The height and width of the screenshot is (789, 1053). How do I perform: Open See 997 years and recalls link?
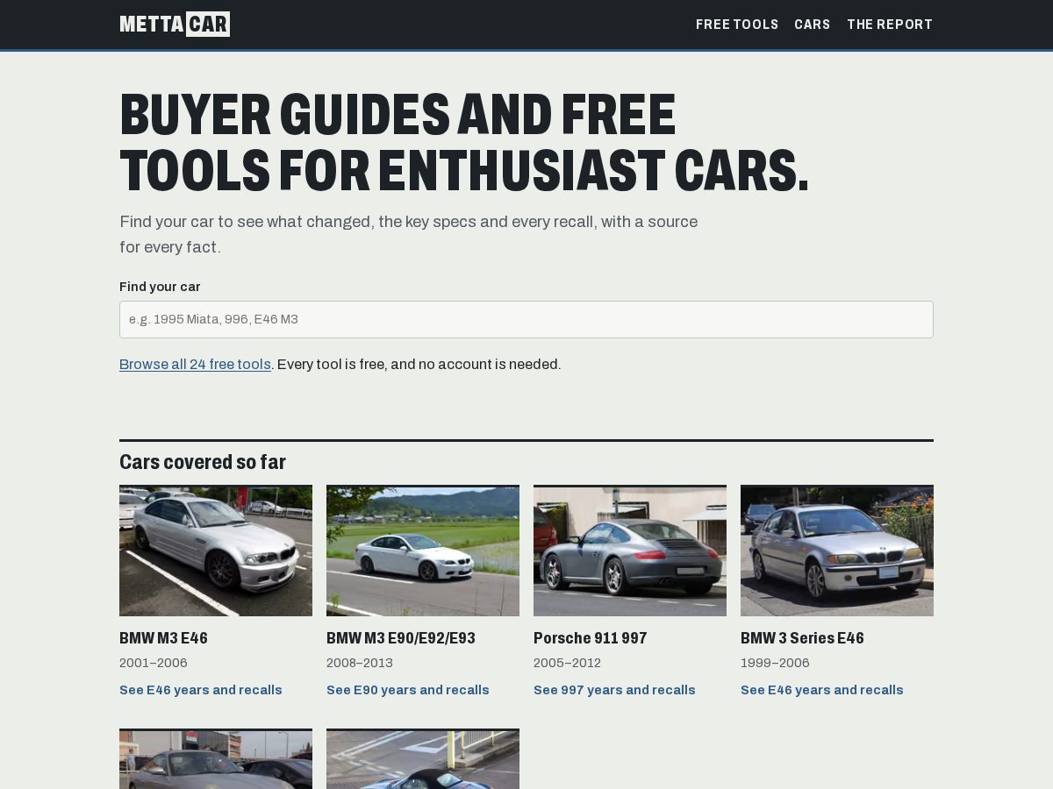click(x=614, y=690)
